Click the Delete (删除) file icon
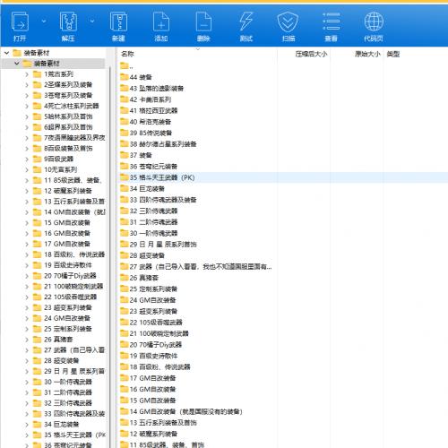448x448 pixels. point(203,22)
